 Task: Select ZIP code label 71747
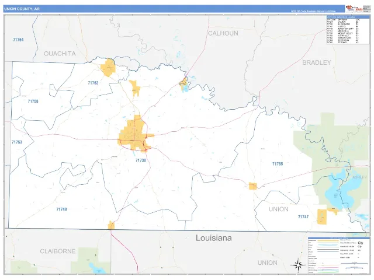[x=303, y=216]
